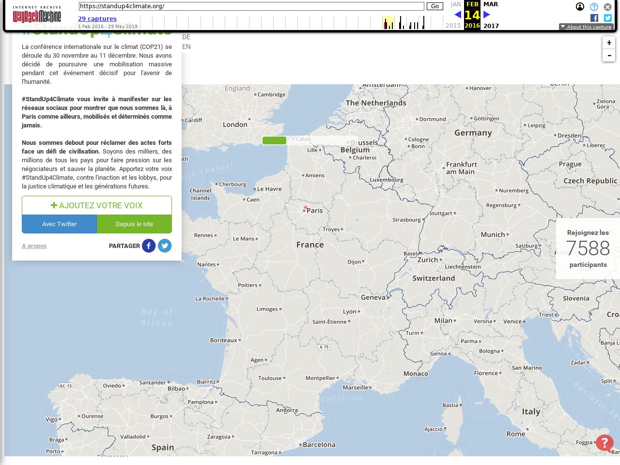Share capture on Twitter in toolbar
The image size is (620, 465).
tap(608, 18)
